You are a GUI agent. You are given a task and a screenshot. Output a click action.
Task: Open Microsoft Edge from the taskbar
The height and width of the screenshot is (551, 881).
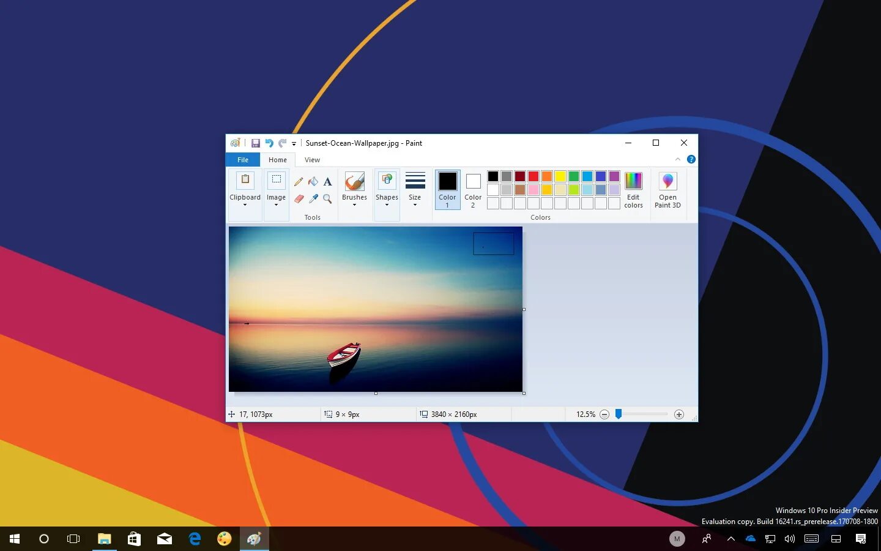[195, 539]
